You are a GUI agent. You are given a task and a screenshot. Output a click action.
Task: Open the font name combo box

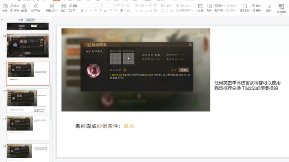tap(91, 5)
